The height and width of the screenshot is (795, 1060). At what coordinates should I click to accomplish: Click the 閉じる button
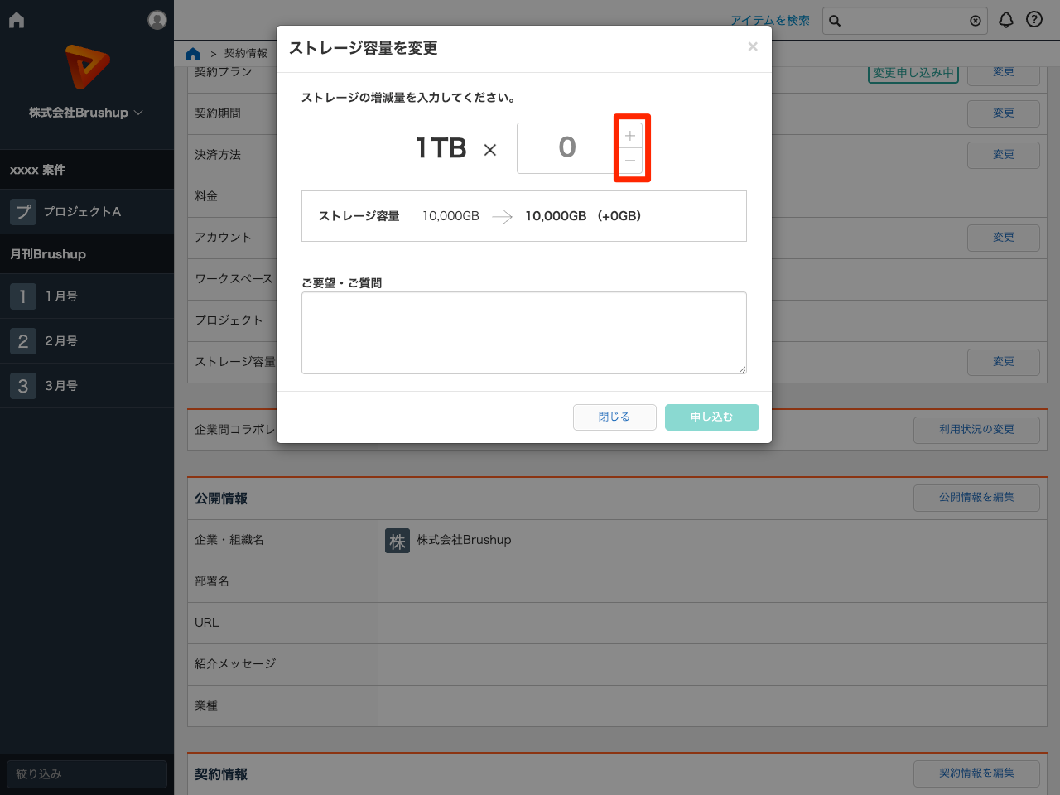click(614, 417)
